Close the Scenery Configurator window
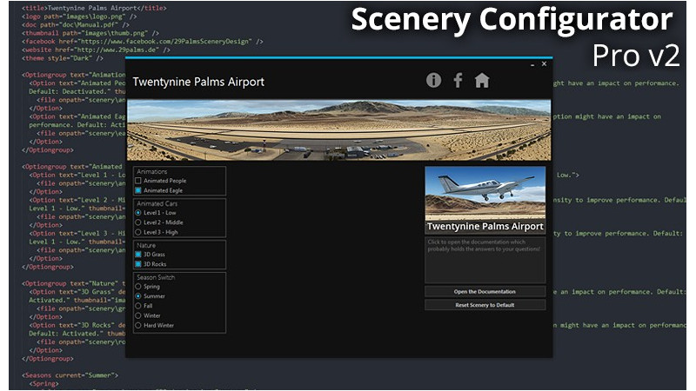This screenshot has width=696, height=391. pos(544,63)
